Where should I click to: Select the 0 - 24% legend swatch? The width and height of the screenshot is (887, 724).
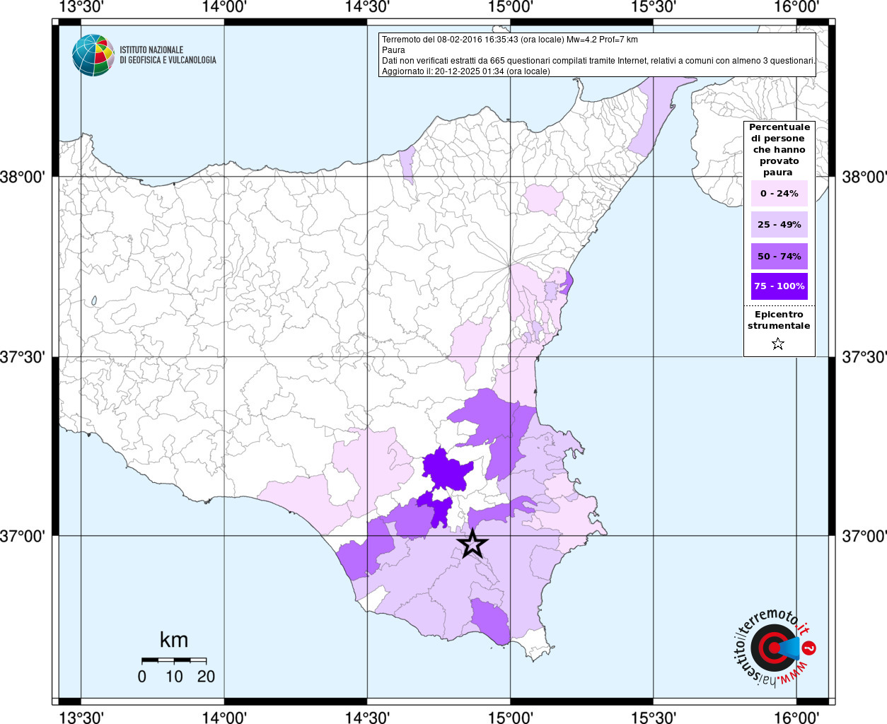(779, 194)
